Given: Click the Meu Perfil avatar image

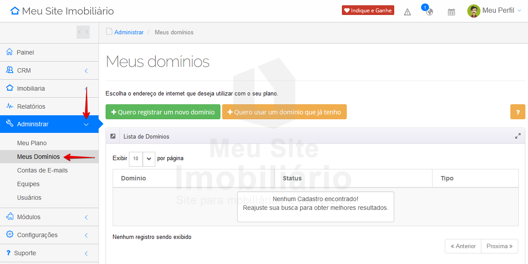Looking at the screenshot, I should (473, 11).
